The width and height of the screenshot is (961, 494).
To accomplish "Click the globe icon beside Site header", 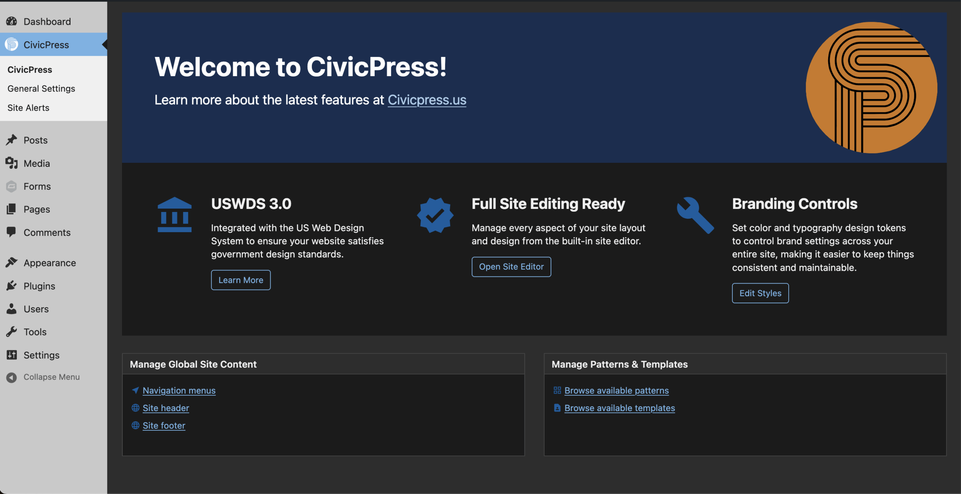I will click(136, 408).
